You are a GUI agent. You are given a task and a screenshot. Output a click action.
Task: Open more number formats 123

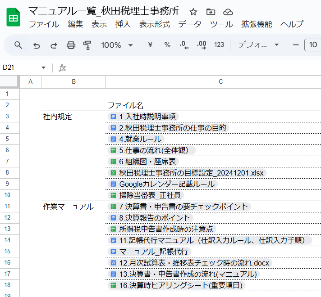pyautogui.click(x=219, y=45)
